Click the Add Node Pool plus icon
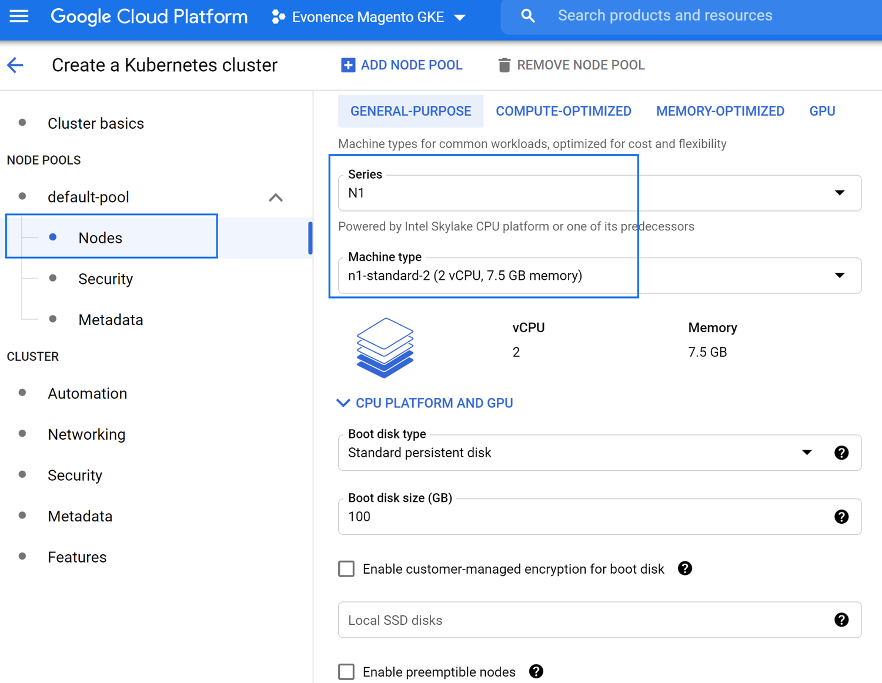 (x=348, y=65)
